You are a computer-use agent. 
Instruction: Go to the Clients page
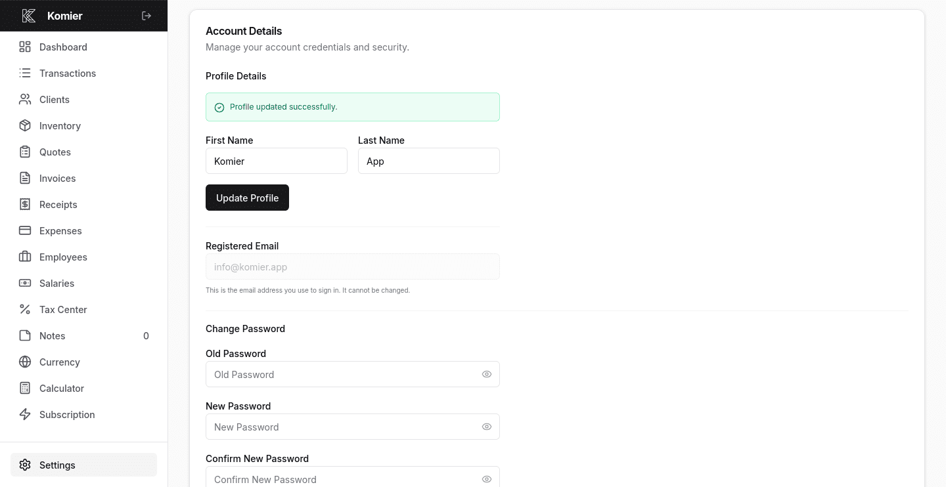coord(54,100)
